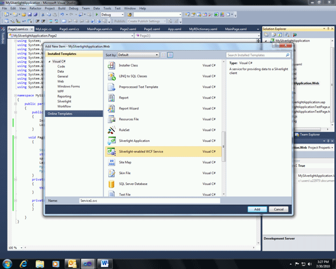
Task: Select the Installed Templates header
Action: (x=74, y=54)
